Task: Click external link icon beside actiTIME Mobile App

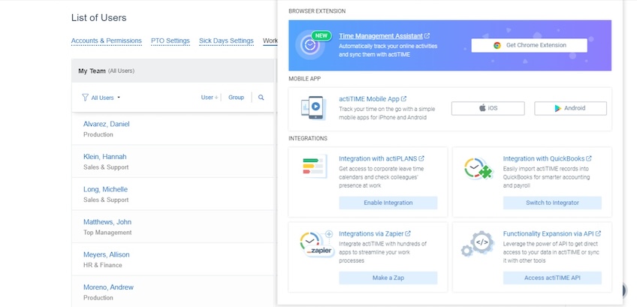Action: [x=404, y=98]
